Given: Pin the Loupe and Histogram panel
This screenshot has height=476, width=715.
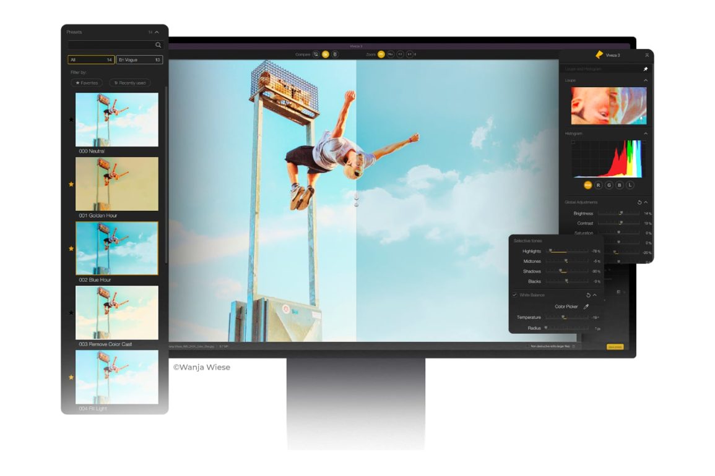Looking at the screenshot, I should coord(646,69).
